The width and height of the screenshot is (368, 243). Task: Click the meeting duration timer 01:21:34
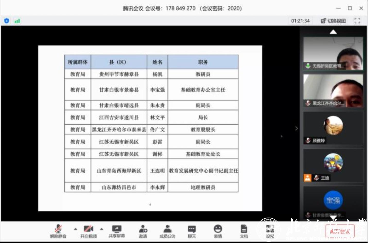(x=300, y=21)
